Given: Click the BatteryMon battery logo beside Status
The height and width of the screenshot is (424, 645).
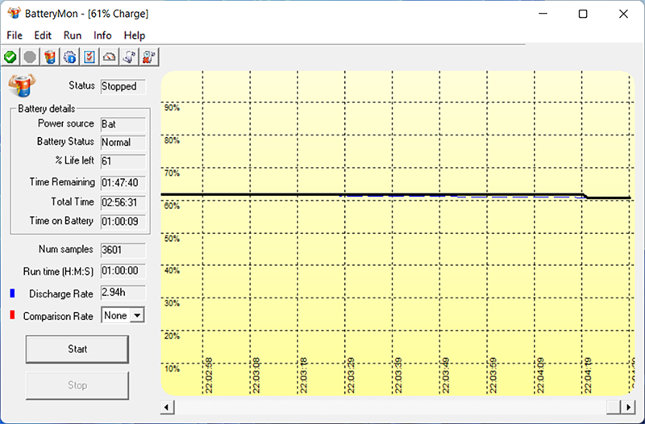Looking at the screenshot, I should [22, 85].
